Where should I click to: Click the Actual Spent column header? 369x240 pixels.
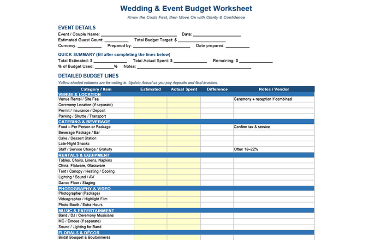[x=184, y=89]
